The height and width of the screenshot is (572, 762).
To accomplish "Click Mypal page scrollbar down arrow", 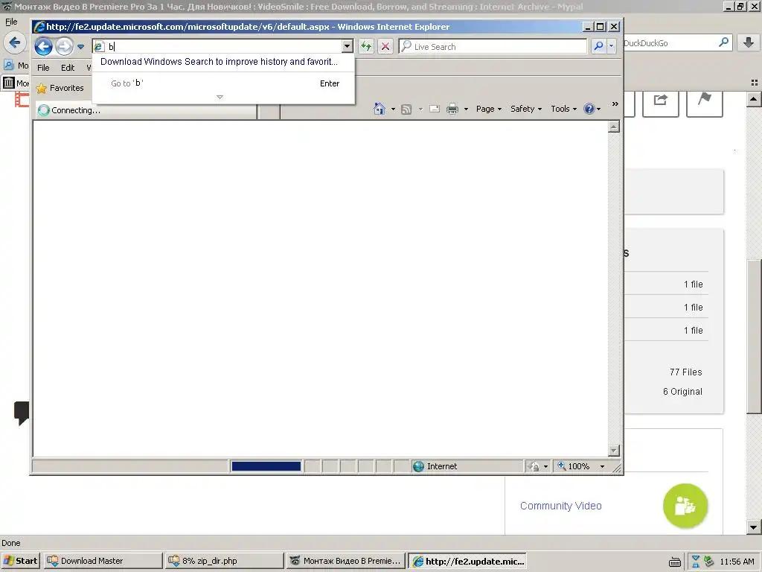I will click(x=753, y=527).
